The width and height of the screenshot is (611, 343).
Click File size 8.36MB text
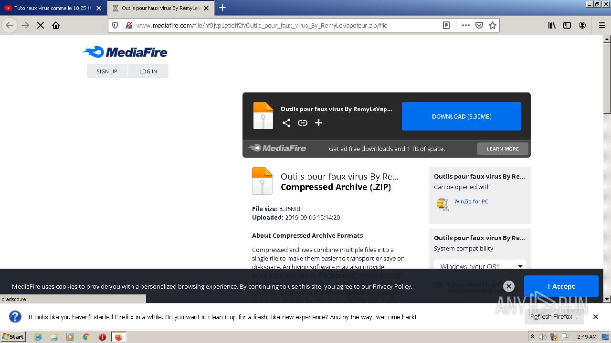click(276, 209)
